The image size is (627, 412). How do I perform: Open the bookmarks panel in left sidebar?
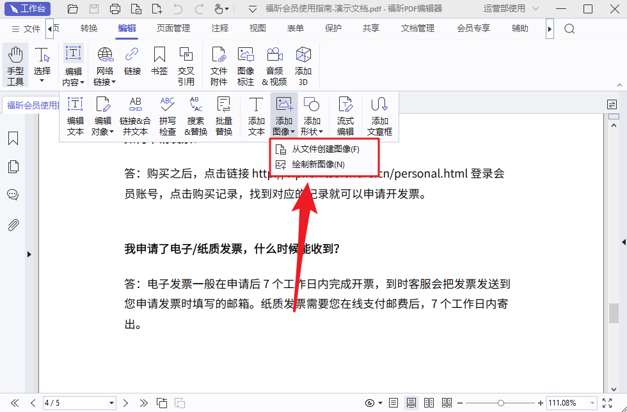pyautogui.click(x=13, y=137)
